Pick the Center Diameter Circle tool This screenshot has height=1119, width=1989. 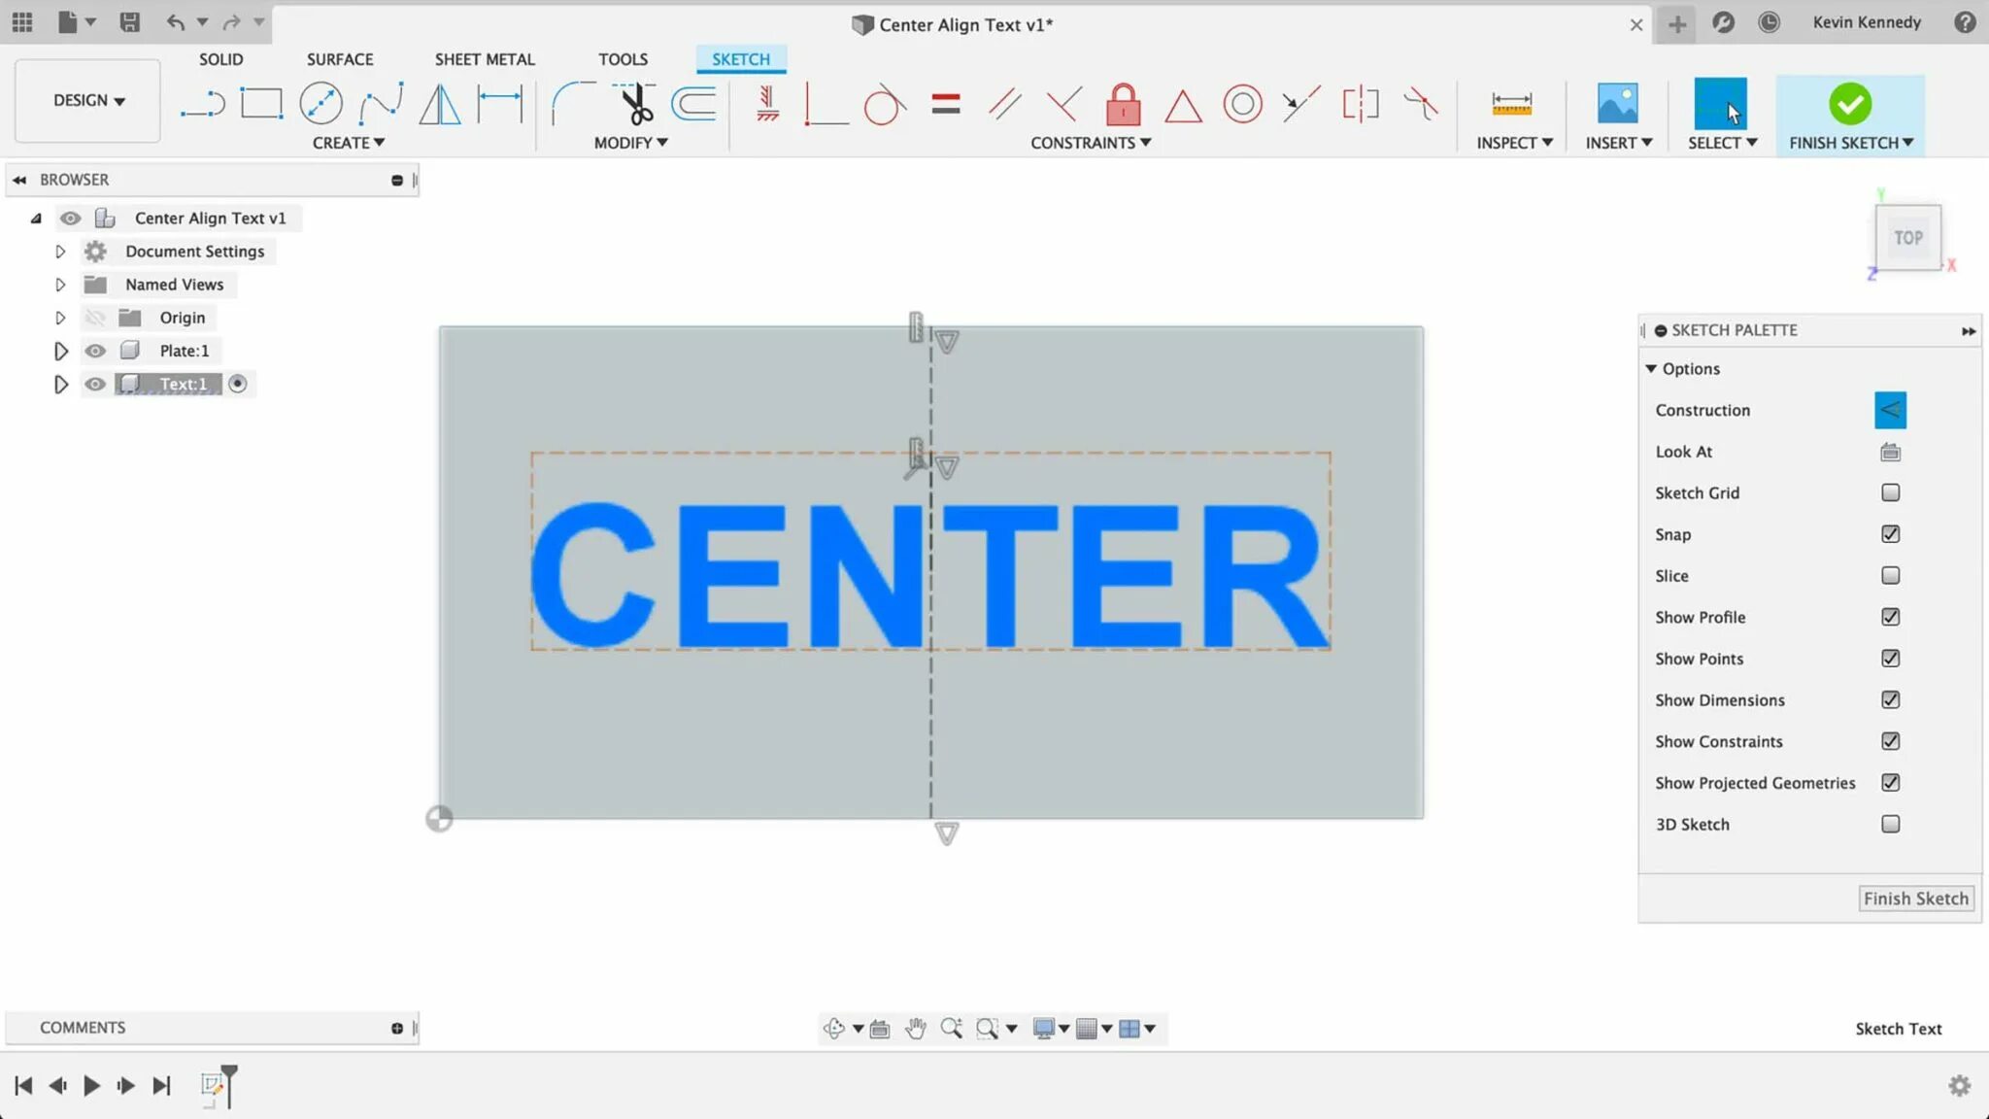coord(320,104)
